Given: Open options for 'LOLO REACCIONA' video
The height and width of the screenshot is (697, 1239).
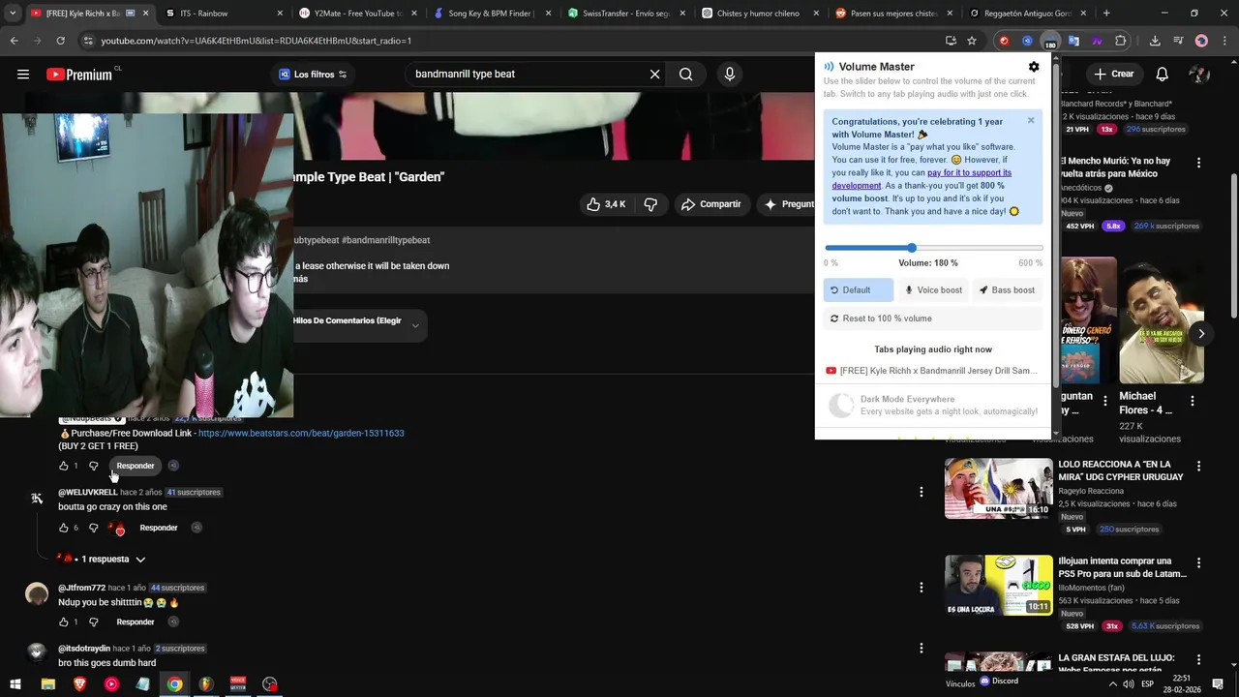Looking at the screenshot, I should point(1198,466).
